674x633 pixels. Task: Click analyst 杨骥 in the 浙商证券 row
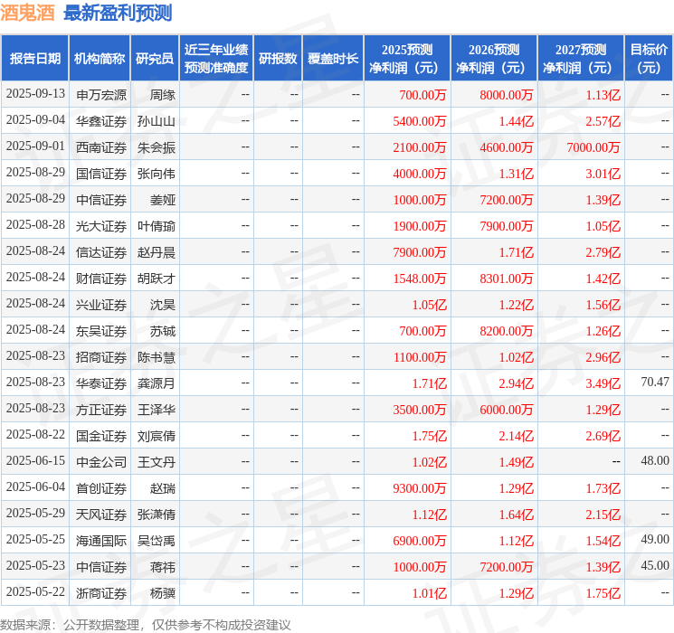click(162, 593)
